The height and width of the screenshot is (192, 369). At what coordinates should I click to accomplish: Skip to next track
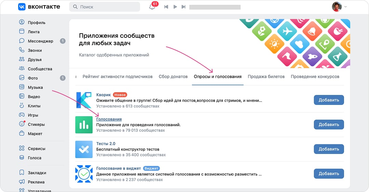pyautogui.click(x=183, y=7)
